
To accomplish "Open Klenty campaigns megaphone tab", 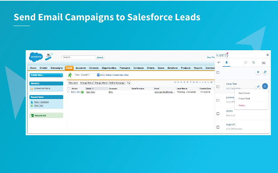I will 219,62.
